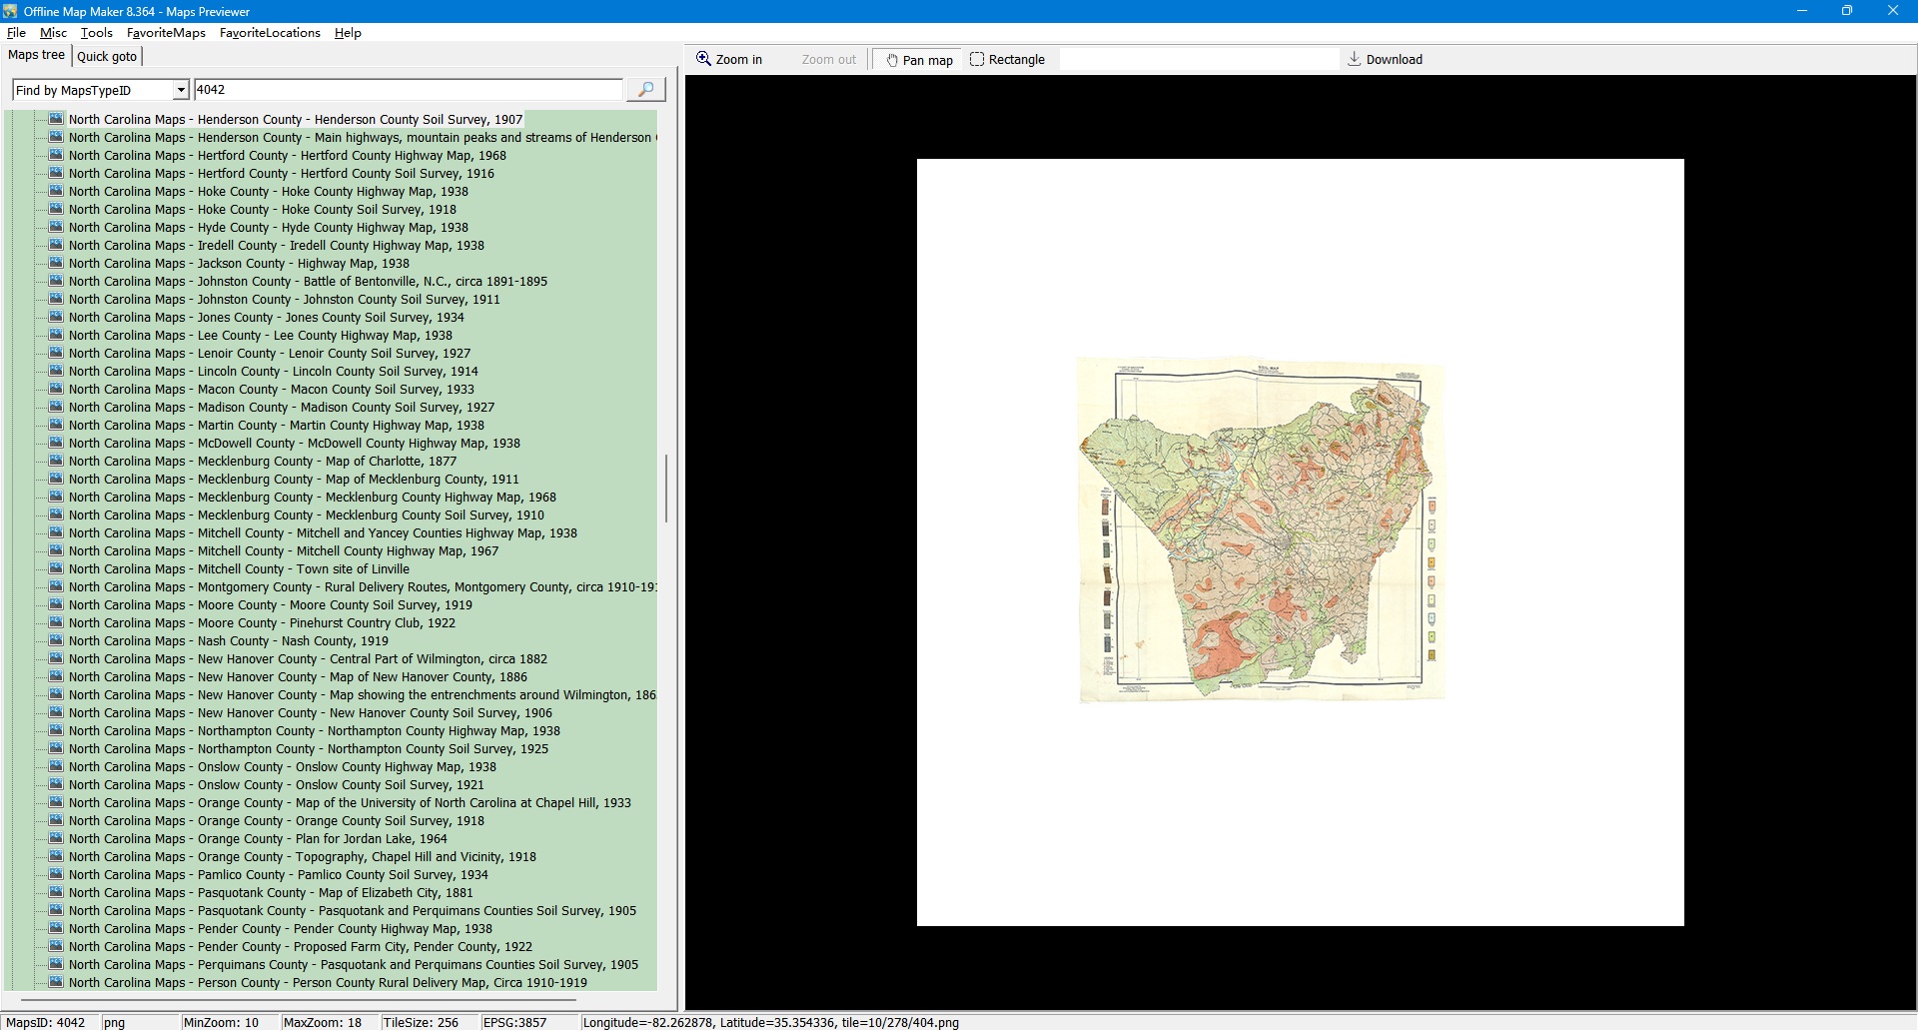Select Map of Charlotte, 1877 tree entry
The width and height of the screenshot is (1918, 1031).
(262, 462)
